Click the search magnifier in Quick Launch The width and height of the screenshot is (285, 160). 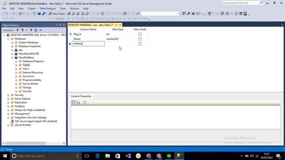[261, 3]
